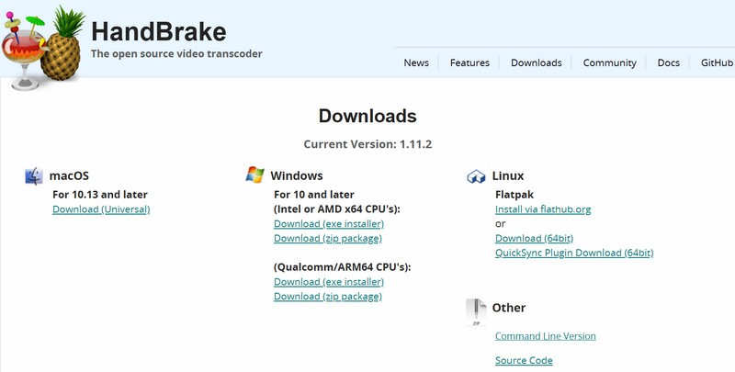
Task: Download Linux Flatpak 64bit
Action: [534, 239]
